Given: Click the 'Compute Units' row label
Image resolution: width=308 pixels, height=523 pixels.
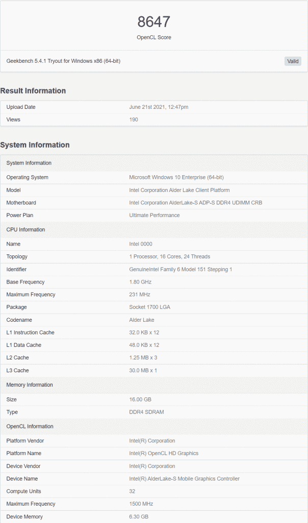Looking at the screenshot, I should pyautogui.click(x=23, y=492).
